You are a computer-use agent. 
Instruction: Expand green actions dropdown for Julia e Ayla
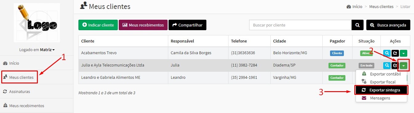click(404, 65)
